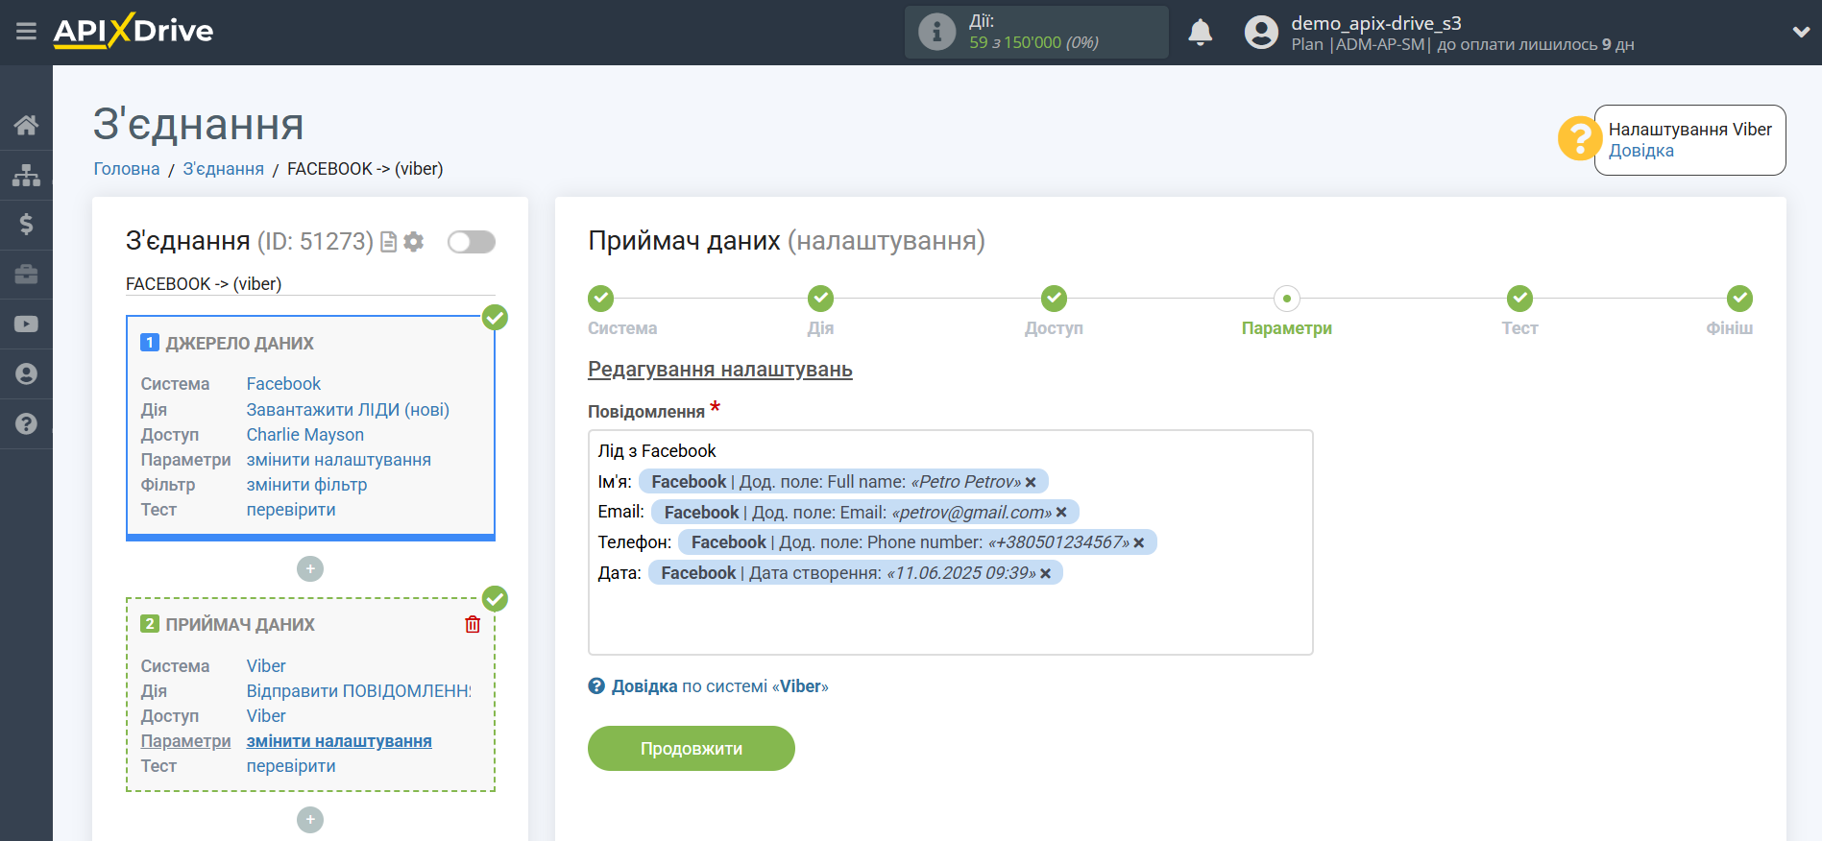
Task: Remove the Email tag
Action: (x=1061, y=513)
